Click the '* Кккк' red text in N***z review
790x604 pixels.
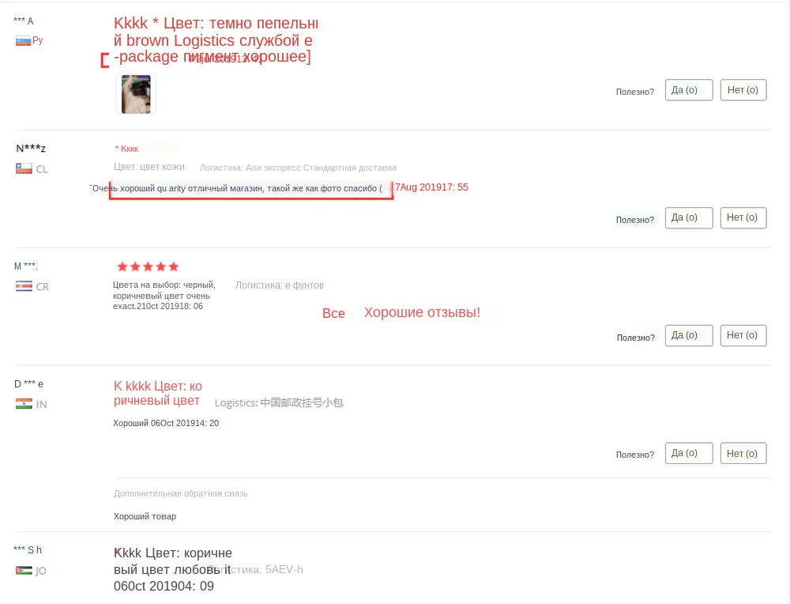pyautogui.click(x=126, y=149)
